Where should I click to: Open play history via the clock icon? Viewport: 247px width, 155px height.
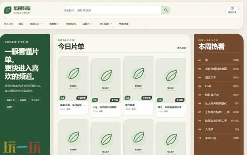click(x=232, y=10)
